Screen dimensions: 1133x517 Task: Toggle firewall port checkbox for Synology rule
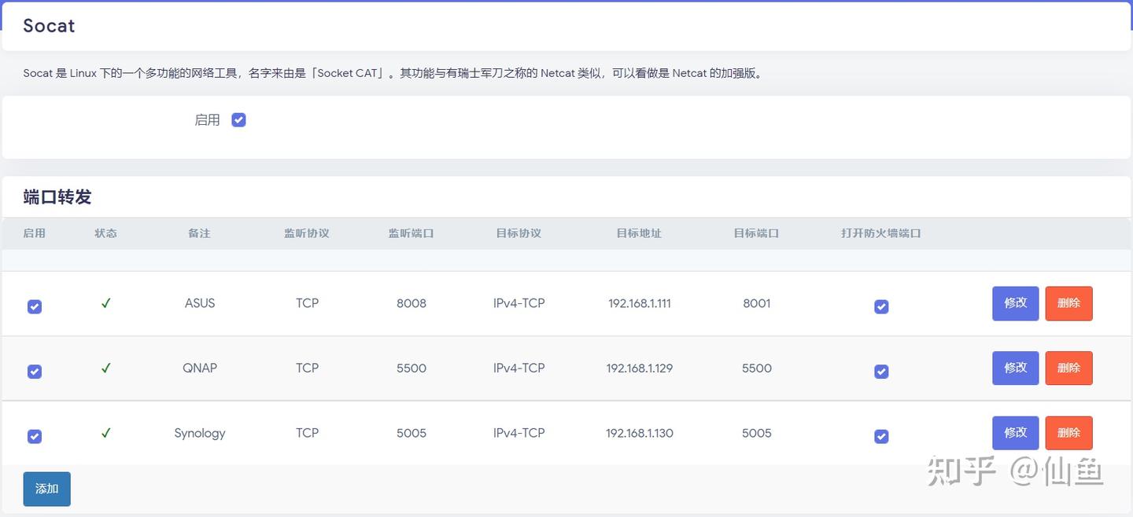pos(880,436)
